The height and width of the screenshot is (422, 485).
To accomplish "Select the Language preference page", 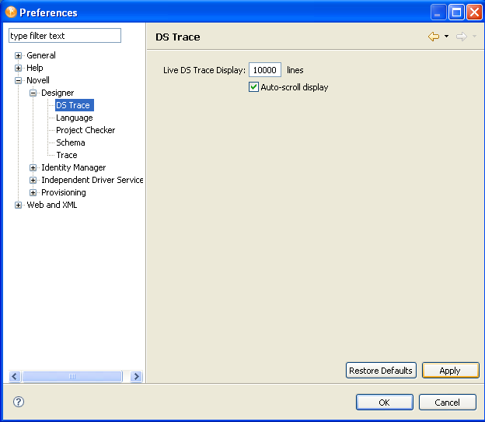I will (x=75, y=118).
